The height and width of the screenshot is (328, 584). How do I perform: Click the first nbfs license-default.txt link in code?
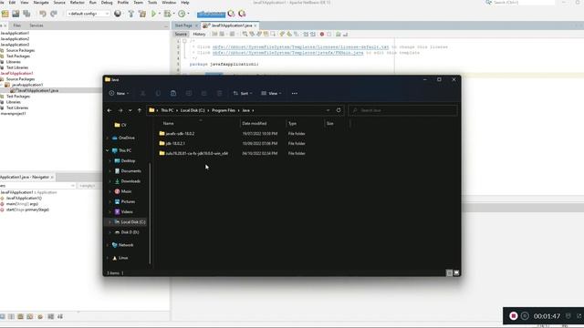click(300, 46)
